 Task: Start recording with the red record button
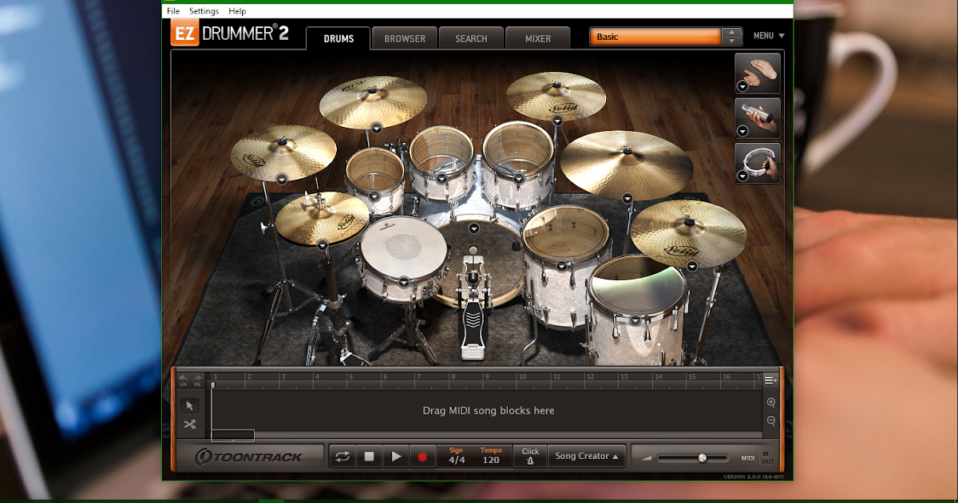point(422,457)
